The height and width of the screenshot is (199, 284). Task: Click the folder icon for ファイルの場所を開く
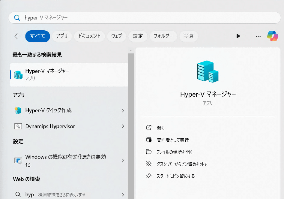149,152
